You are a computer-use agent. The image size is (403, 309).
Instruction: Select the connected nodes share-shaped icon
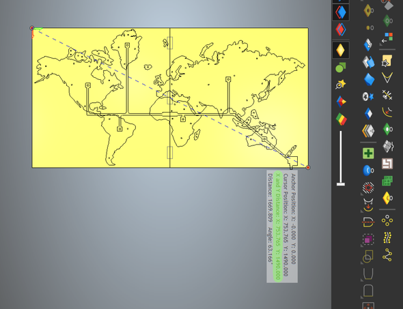click(x=387, y=255)
